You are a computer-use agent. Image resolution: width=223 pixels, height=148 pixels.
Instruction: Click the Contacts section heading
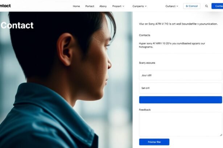coord(145,35)
